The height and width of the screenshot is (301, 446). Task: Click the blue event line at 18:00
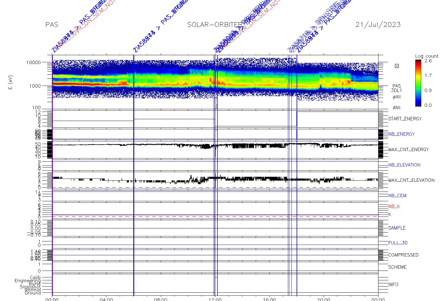[297, 175]
